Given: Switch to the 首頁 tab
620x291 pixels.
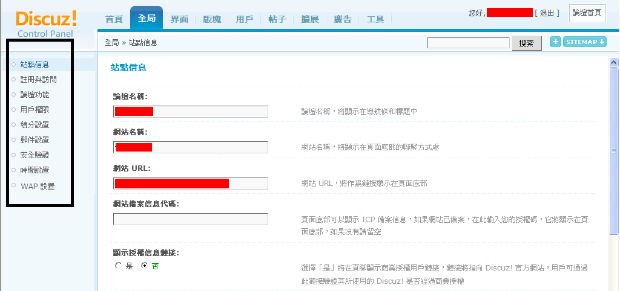Looking at the screenshot, I should (114, 19).
